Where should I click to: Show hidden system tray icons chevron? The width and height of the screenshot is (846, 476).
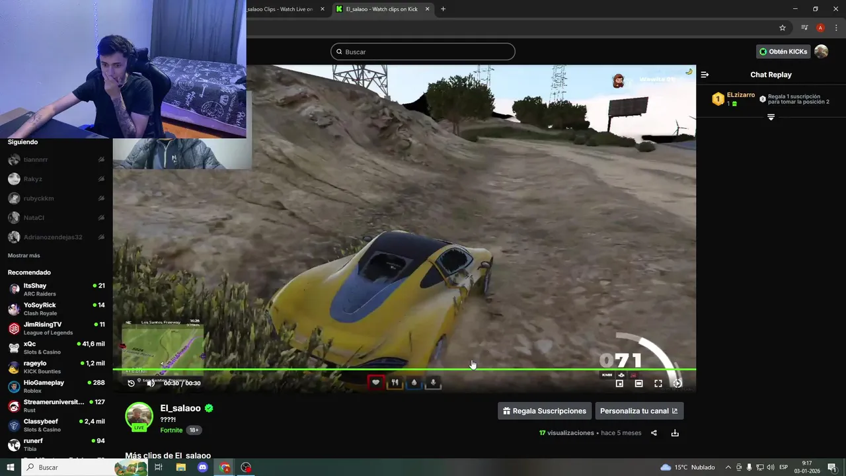click(728, 467)
